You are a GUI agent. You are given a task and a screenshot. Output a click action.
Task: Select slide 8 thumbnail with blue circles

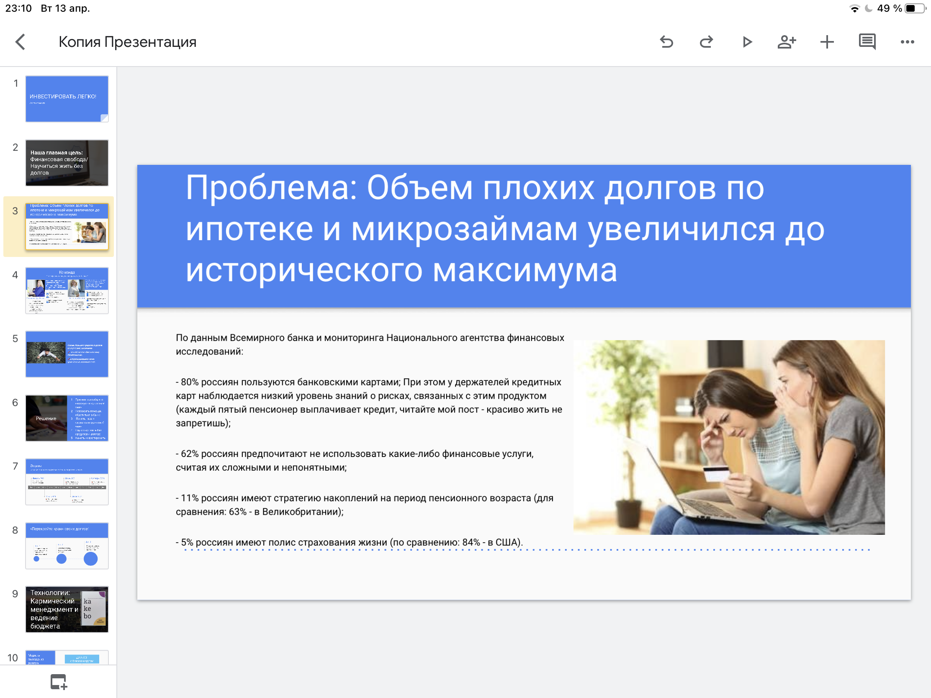(x=67, y=545)
